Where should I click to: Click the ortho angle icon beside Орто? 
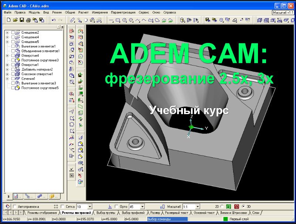pos(110,207)
